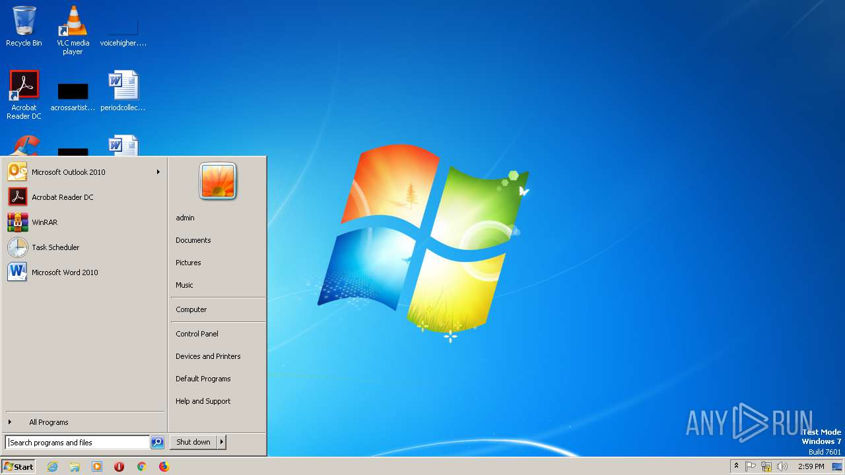The width and height of the screenshot is (845, 475).
Task: Open Music from Start menu
Action: (184, 285)
